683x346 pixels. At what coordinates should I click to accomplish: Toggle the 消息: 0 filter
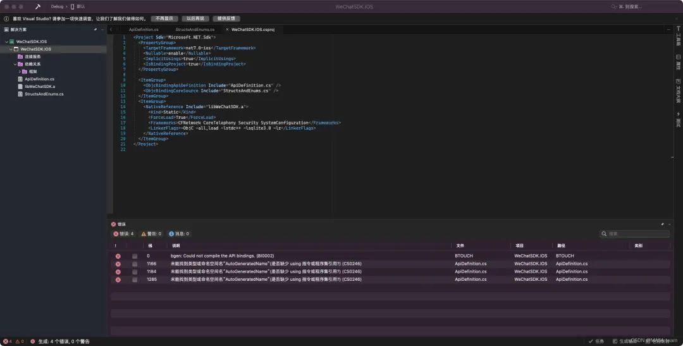[179, 234]
